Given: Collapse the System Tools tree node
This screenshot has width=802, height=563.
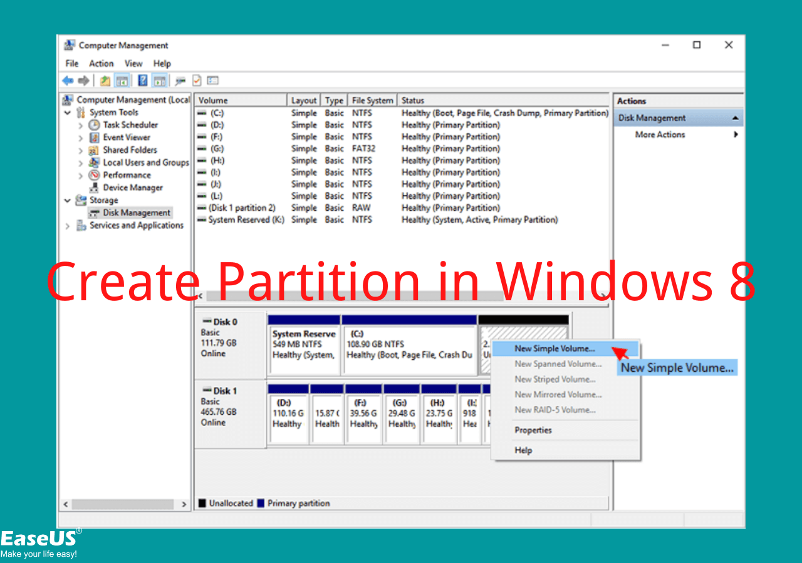Looking at the screenshot, I should (x=67, y=112).
